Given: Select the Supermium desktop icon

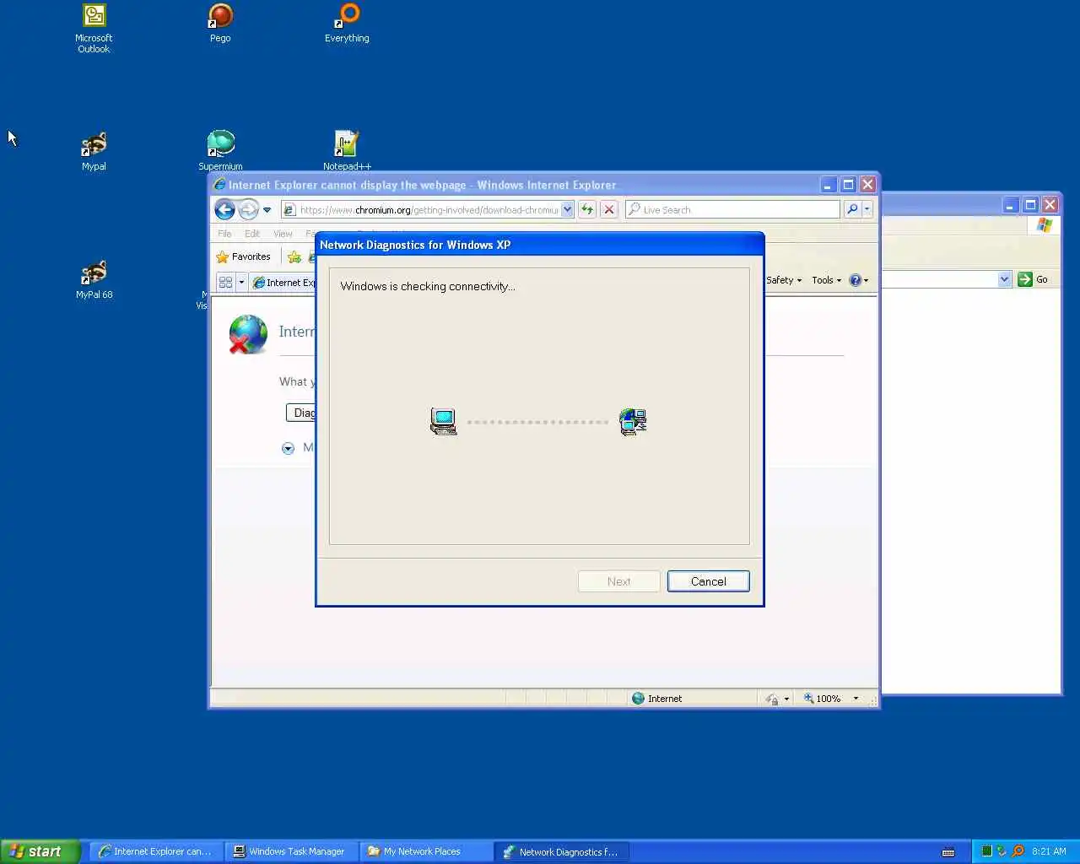Looking at the screenshot, I should [220, 151].
